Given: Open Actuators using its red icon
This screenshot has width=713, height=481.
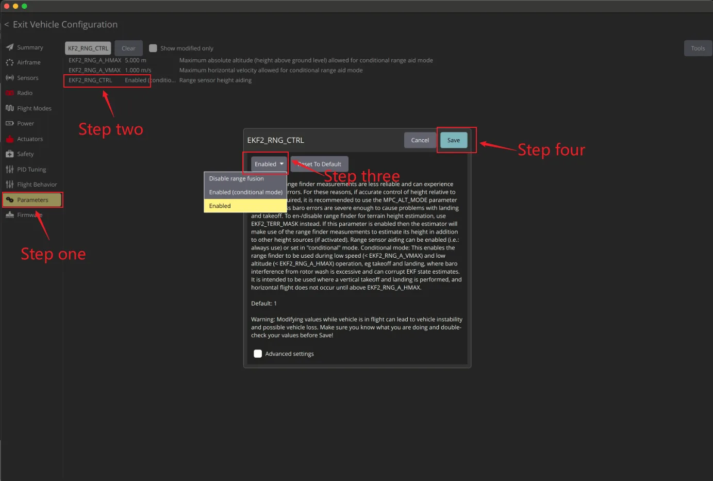Looking at the screenshot, I should pos(10,139).
